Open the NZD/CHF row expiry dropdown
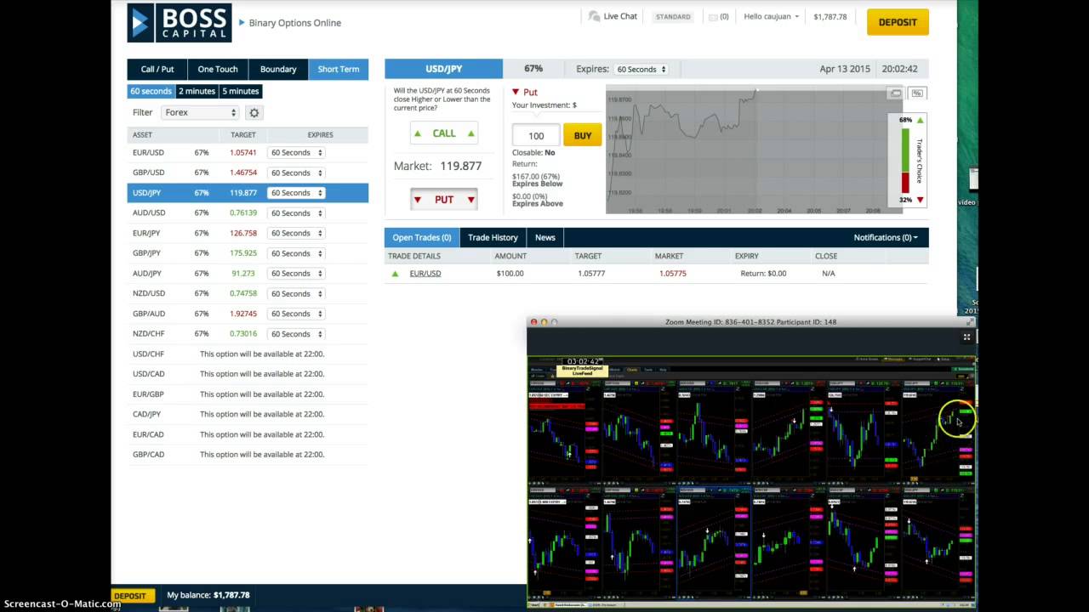Viewport: 1089px width, 612px height. [295, 334]
